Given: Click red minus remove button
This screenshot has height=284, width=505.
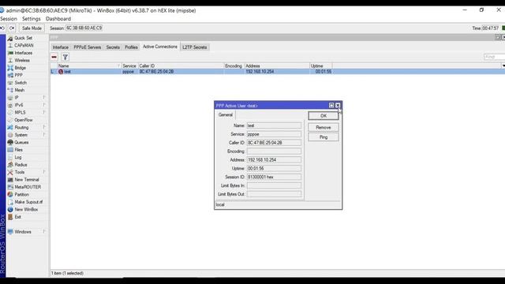Looking at the screenshot, I should 54,57.
